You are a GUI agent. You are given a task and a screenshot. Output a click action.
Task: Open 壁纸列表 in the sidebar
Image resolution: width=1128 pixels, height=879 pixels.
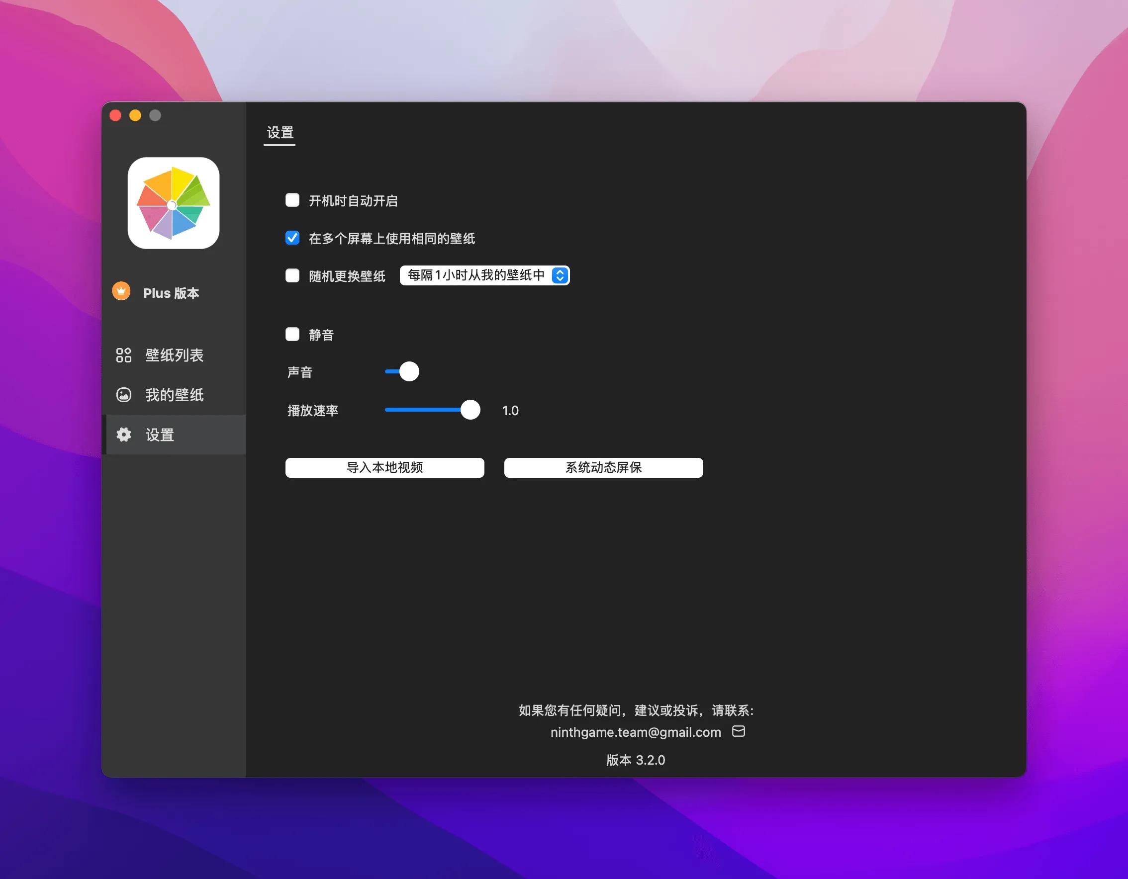(x=174, y=355)
